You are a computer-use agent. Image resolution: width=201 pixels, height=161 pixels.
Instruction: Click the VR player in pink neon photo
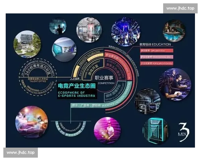point(107,130)
